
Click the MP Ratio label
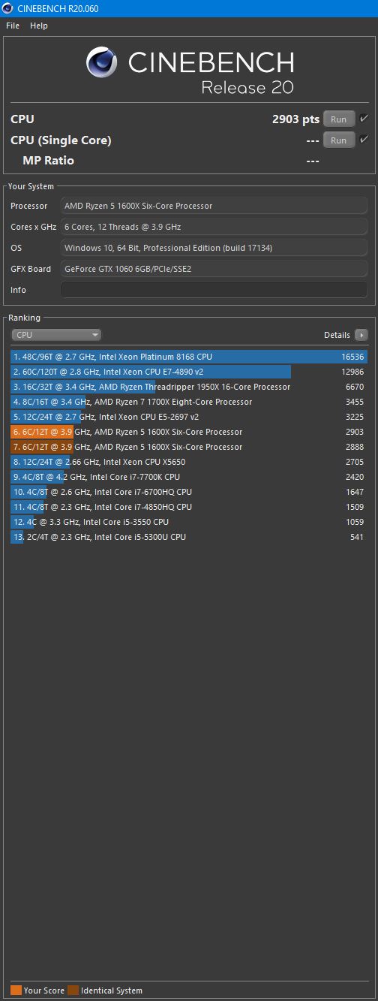pos(48,160)
